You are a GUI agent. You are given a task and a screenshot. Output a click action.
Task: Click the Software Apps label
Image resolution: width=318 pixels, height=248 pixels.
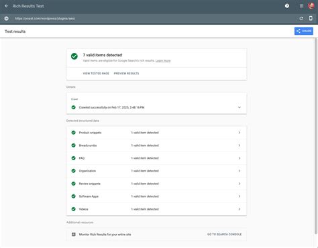89,196
